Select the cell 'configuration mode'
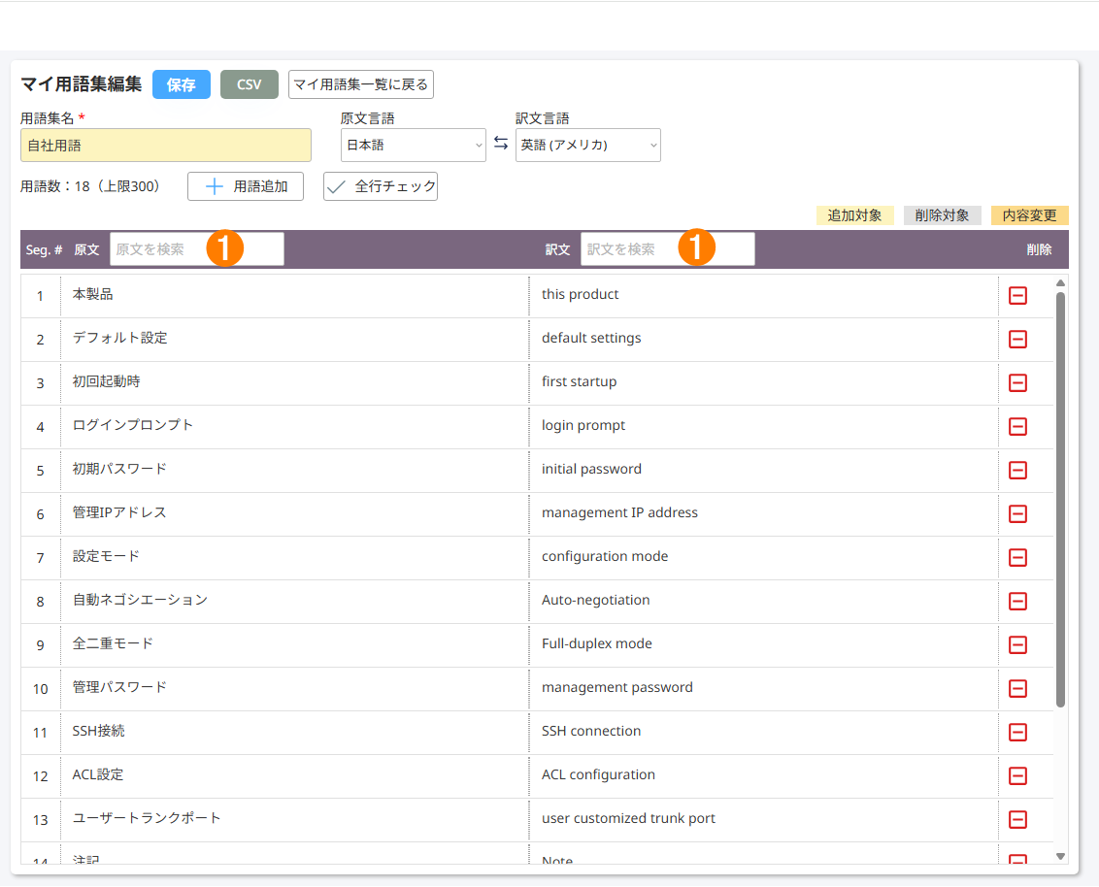This screenshot has height=887, width=1099. 764,557
